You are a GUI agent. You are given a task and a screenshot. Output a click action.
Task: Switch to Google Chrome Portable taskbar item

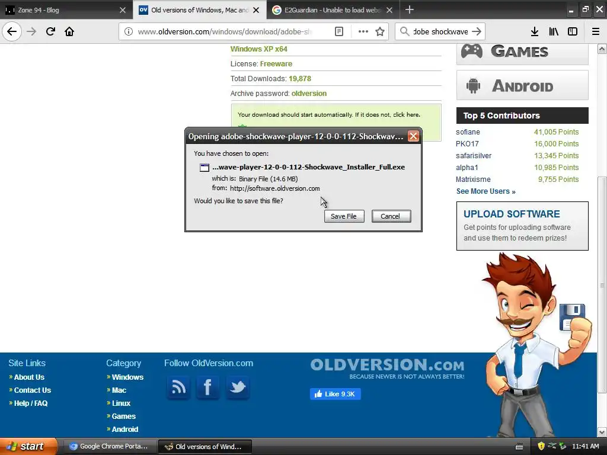click(x=110, y=447)
